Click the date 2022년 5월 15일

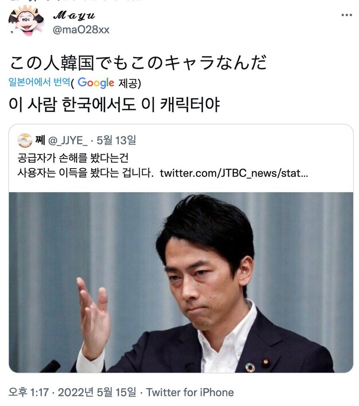[97, 392]
